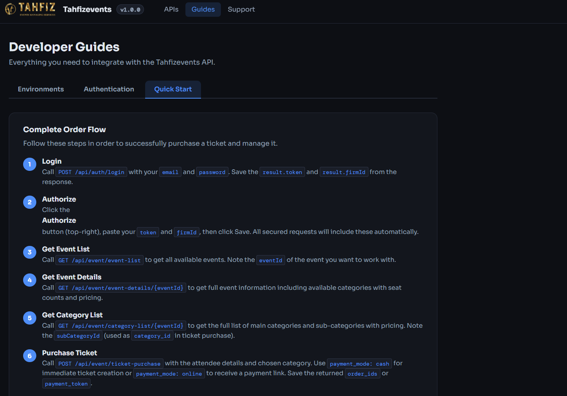Click the Get Category List step title
The width and height of the screenshot is (567, 396).
pyautogui.click(x=72, y=315)
